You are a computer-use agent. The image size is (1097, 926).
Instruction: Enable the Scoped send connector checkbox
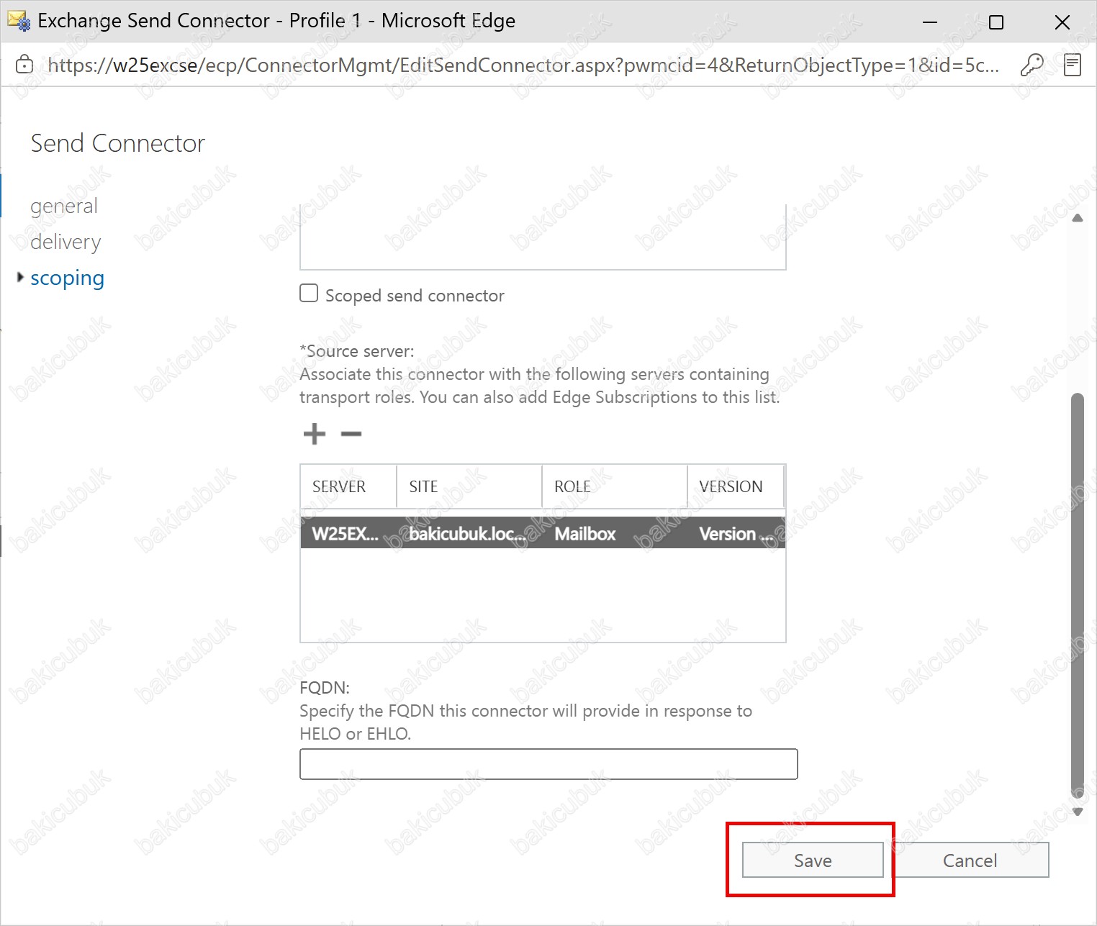[x=309, y=294]
